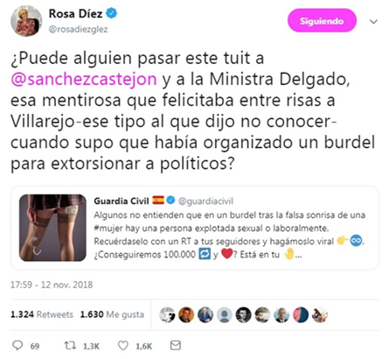Open the @sanchezcastejon mention link
This screenshot has width=389, height=359.
84,79
